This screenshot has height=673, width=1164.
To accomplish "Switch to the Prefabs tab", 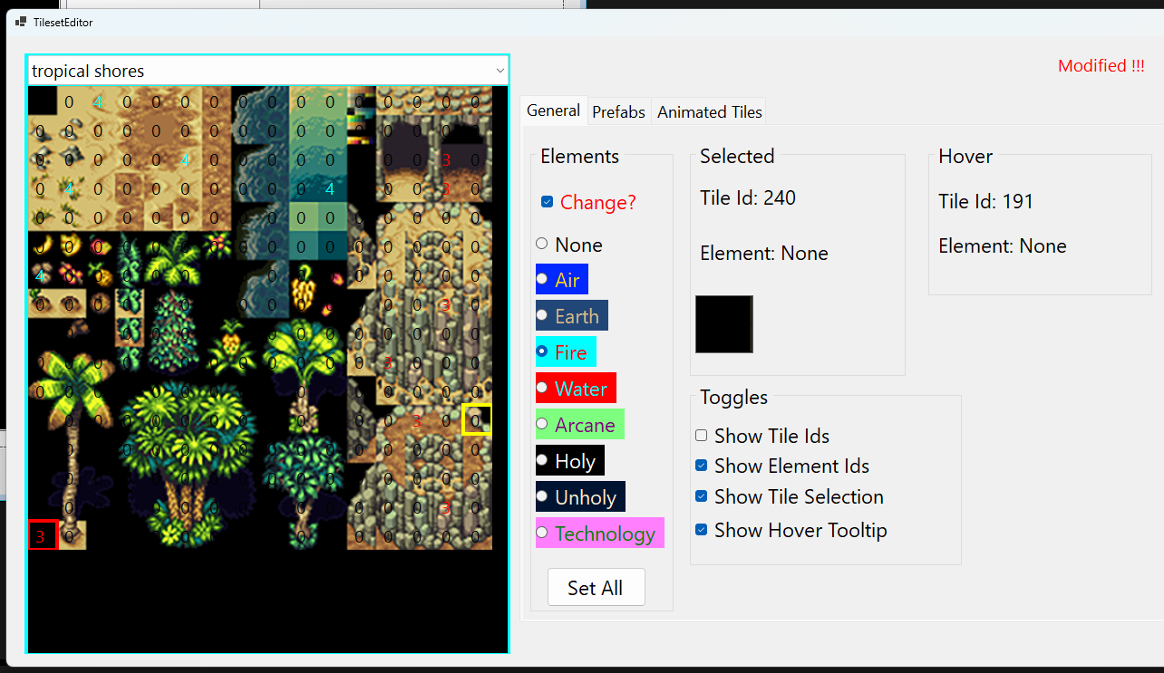I will (618, 112).
